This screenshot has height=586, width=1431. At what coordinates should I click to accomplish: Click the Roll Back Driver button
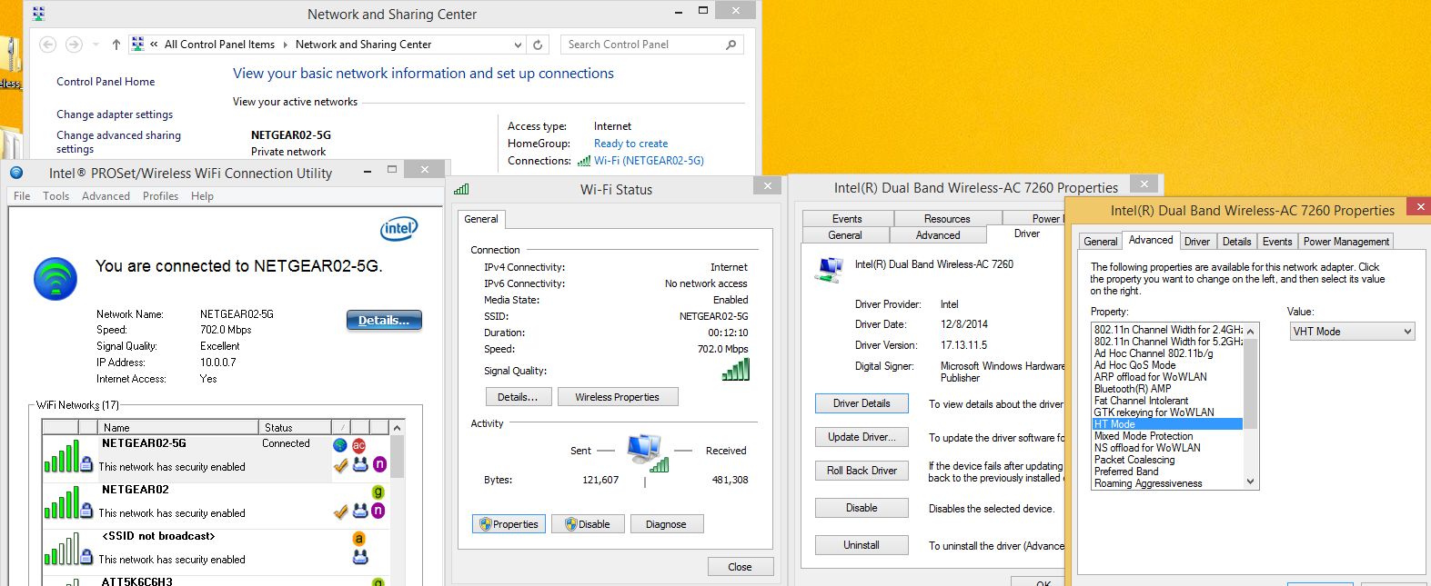(x=862, y=471)
